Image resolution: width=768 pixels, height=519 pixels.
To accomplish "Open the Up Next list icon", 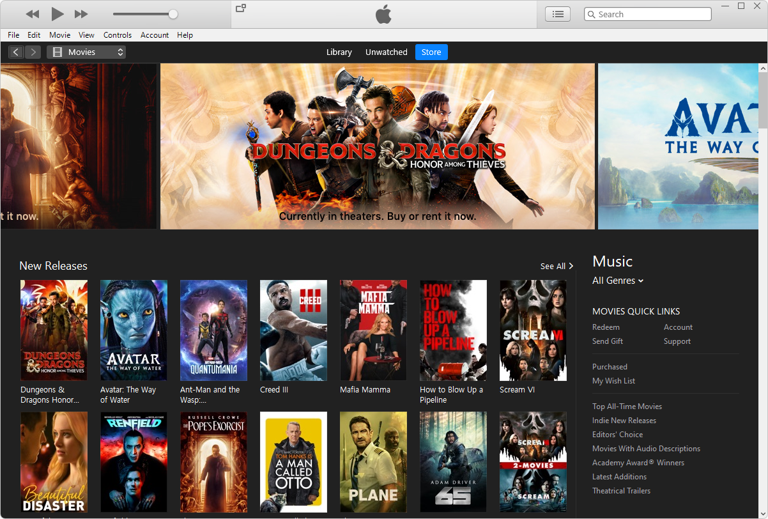I will pyautogui.click(x=558, y=14).
